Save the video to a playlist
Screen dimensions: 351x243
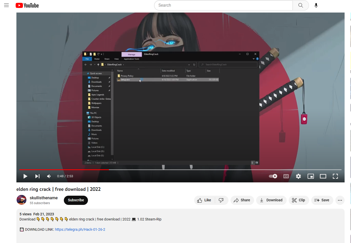(322, 200)
